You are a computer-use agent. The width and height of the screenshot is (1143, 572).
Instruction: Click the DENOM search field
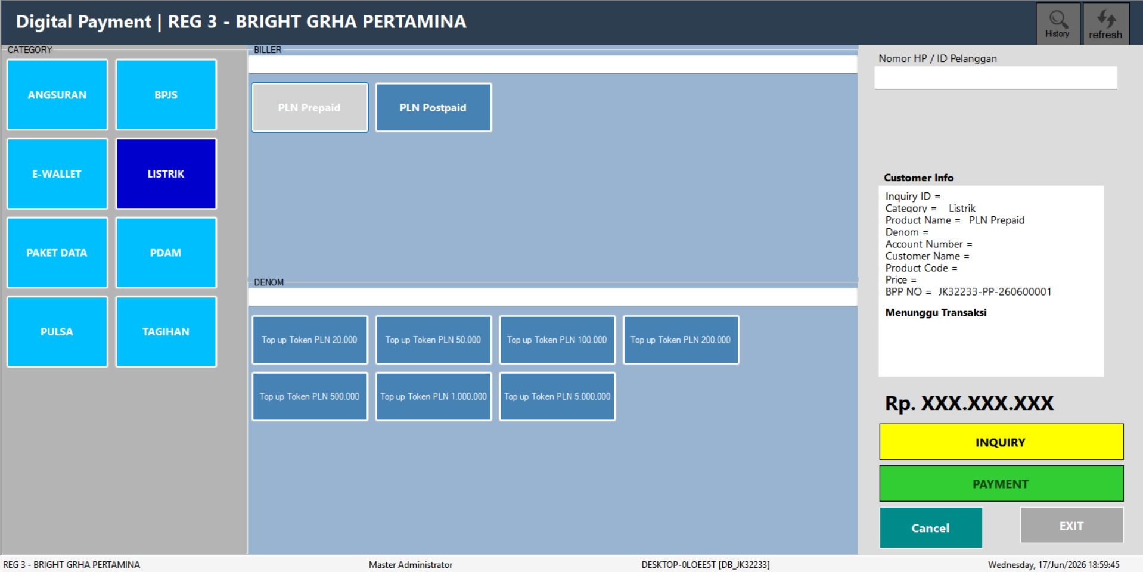(552, 297)
